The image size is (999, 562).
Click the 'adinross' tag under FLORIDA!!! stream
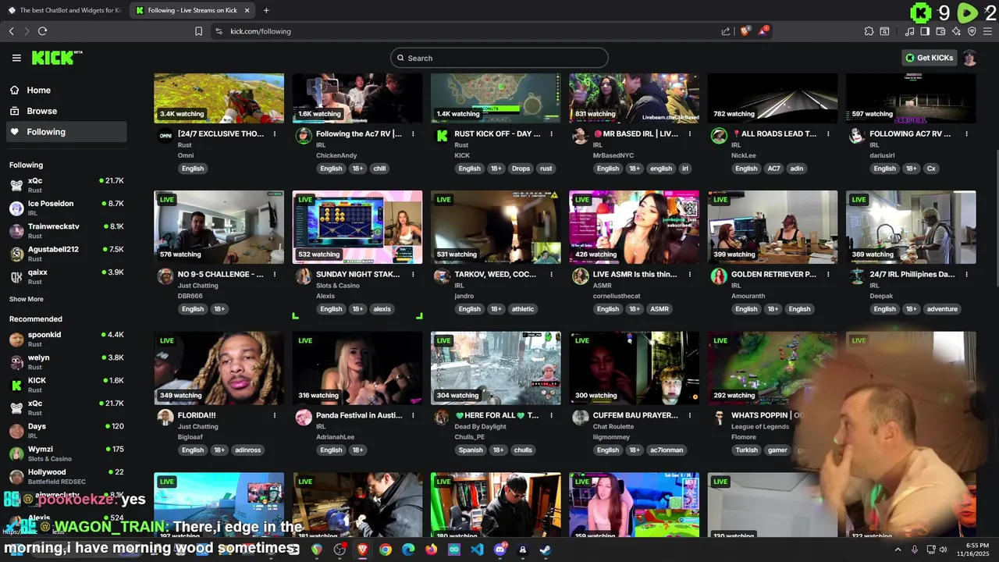coord(248,450)
